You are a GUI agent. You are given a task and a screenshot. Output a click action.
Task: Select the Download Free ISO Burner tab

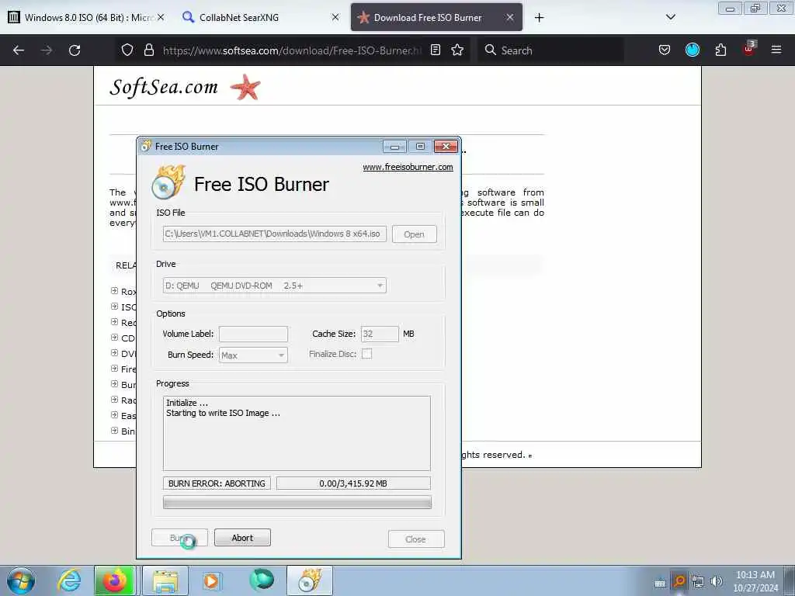pos(436,17)
